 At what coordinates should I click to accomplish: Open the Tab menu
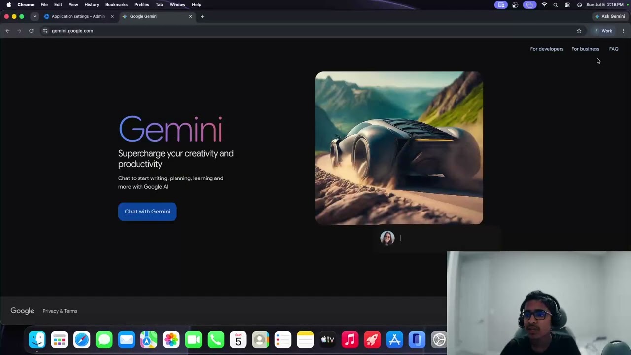point(159,5)
